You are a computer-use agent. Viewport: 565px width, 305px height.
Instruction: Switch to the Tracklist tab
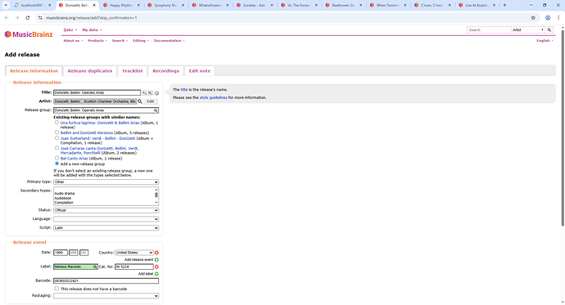click(132, 71)
